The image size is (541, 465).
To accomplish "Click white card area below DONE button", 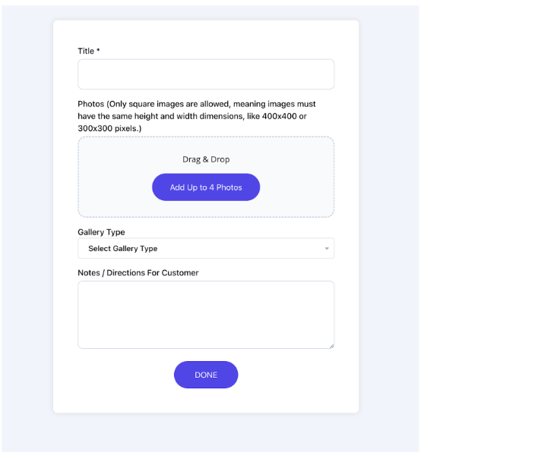I will click(206, 401).
